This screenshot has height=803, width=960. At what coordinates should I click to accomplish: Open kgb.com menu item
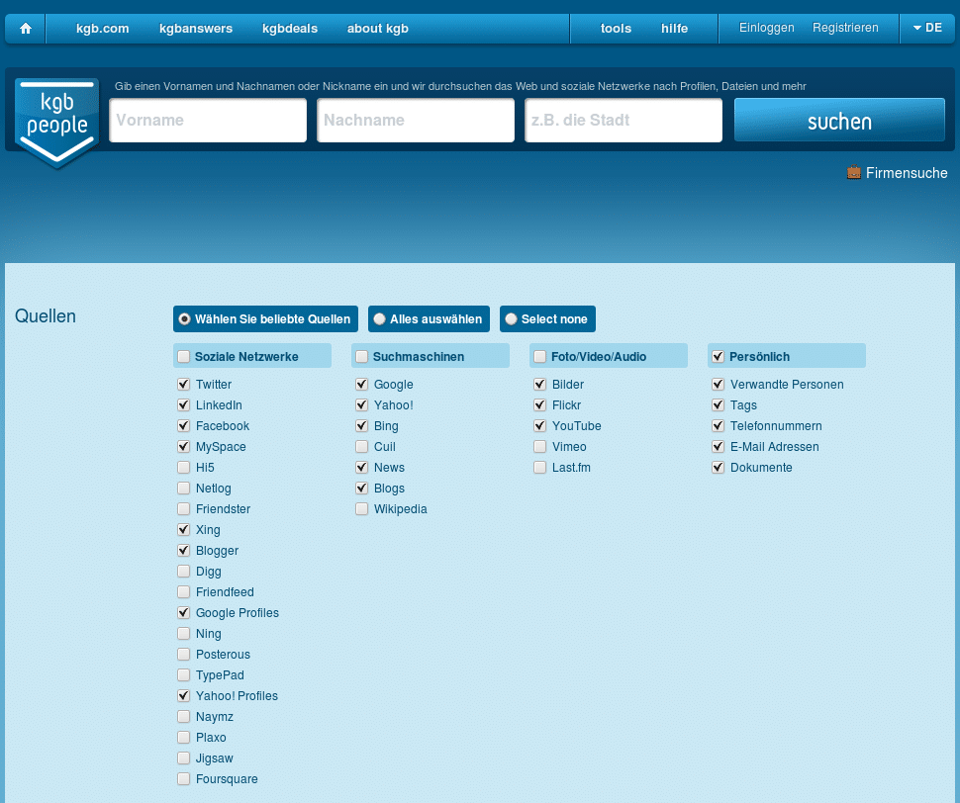(x=102, y=28)
